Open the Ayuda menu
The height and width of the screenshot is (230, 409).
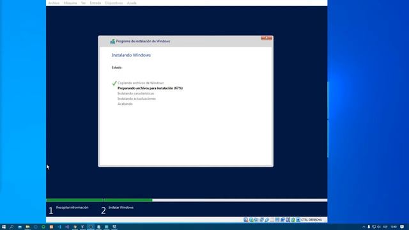pos(132,3)
